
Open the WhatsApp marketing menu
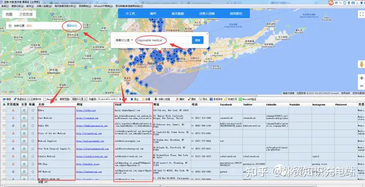point(103,6)
